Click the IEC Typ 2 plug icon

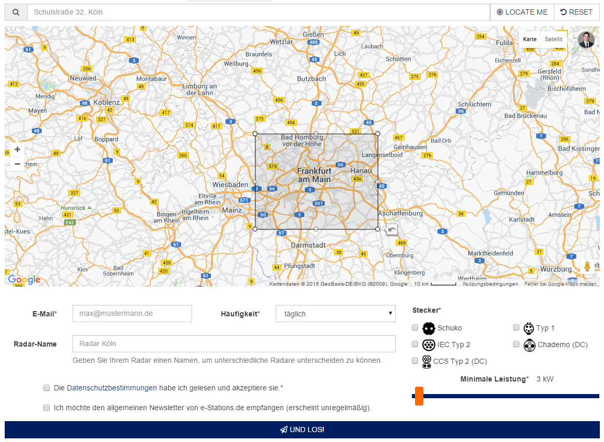429,345
